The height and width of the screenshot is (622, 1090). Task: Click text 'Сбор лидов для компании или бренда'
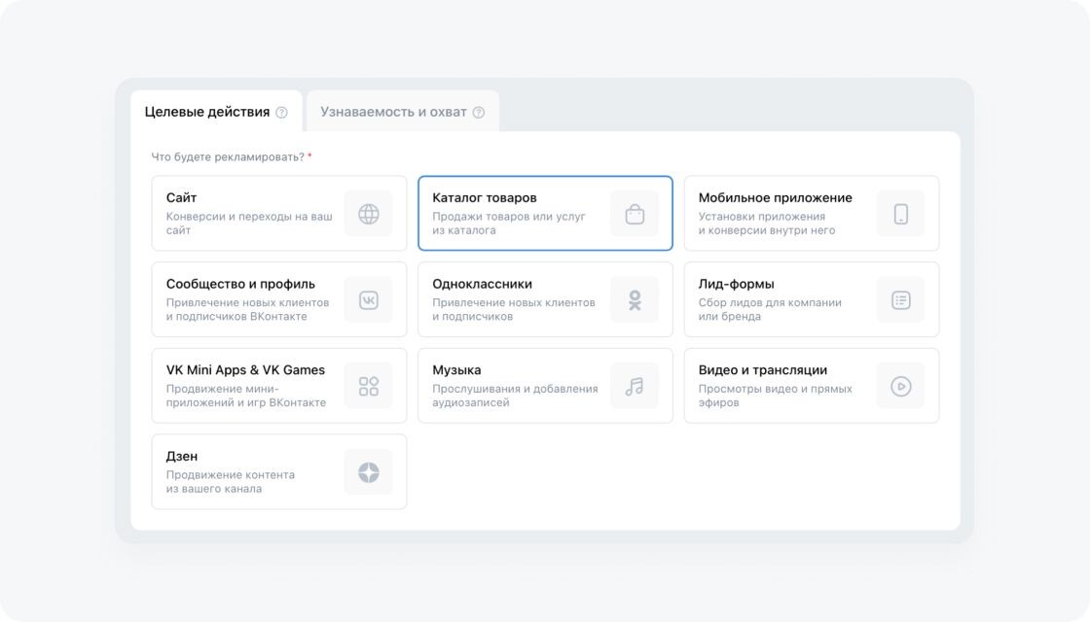(x=770, y=309)
